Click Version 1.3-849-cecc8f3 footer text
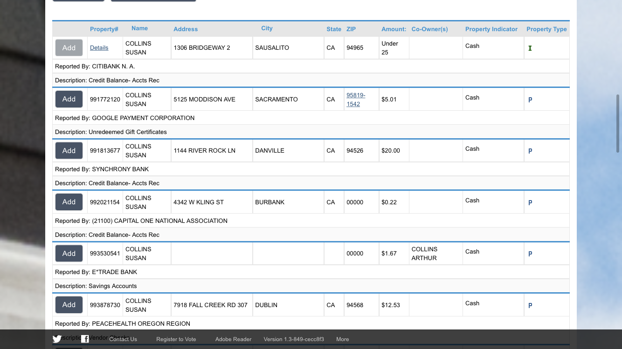 point(294,339)
